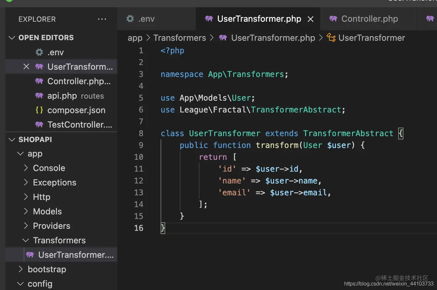
Task: Open Controller.php in Open Editors list
Action: point(61,81)
